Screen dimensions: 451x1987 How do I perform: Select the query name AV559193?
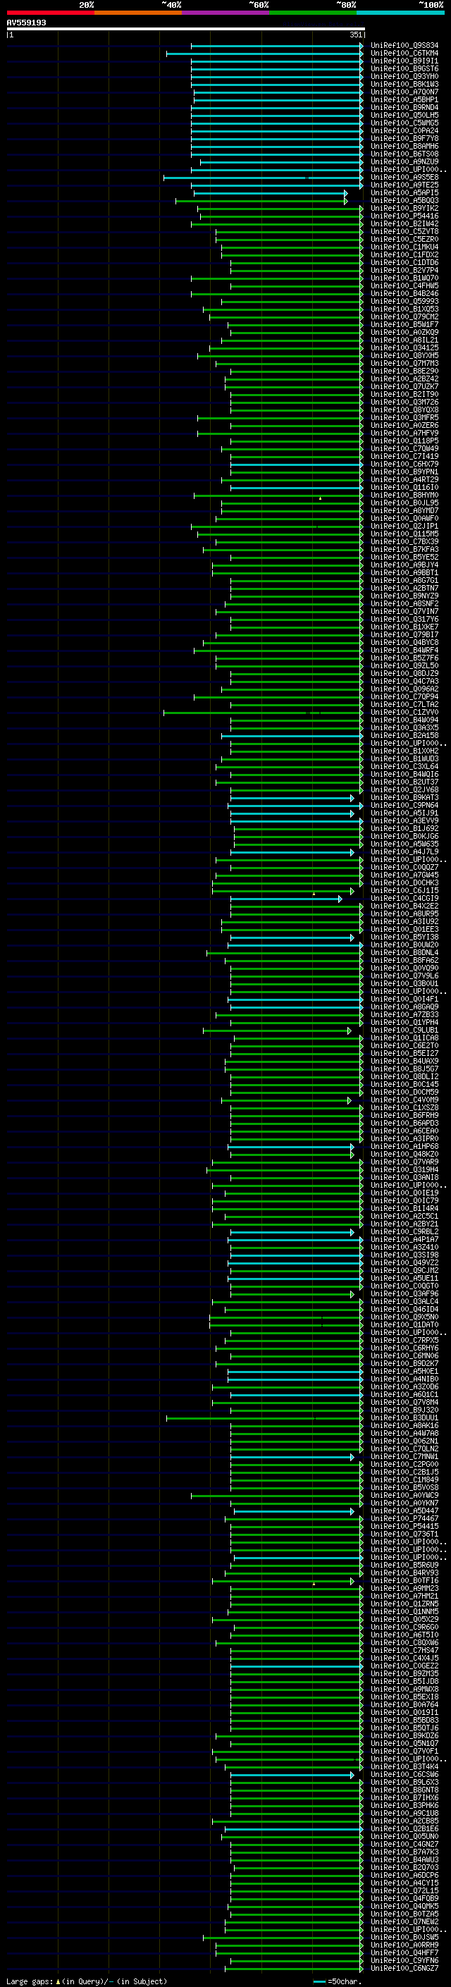(x=26, y=23)
